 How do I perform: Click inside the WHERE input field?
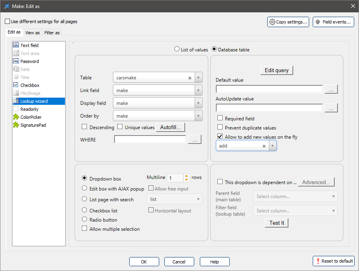click(x=150, y=139)
